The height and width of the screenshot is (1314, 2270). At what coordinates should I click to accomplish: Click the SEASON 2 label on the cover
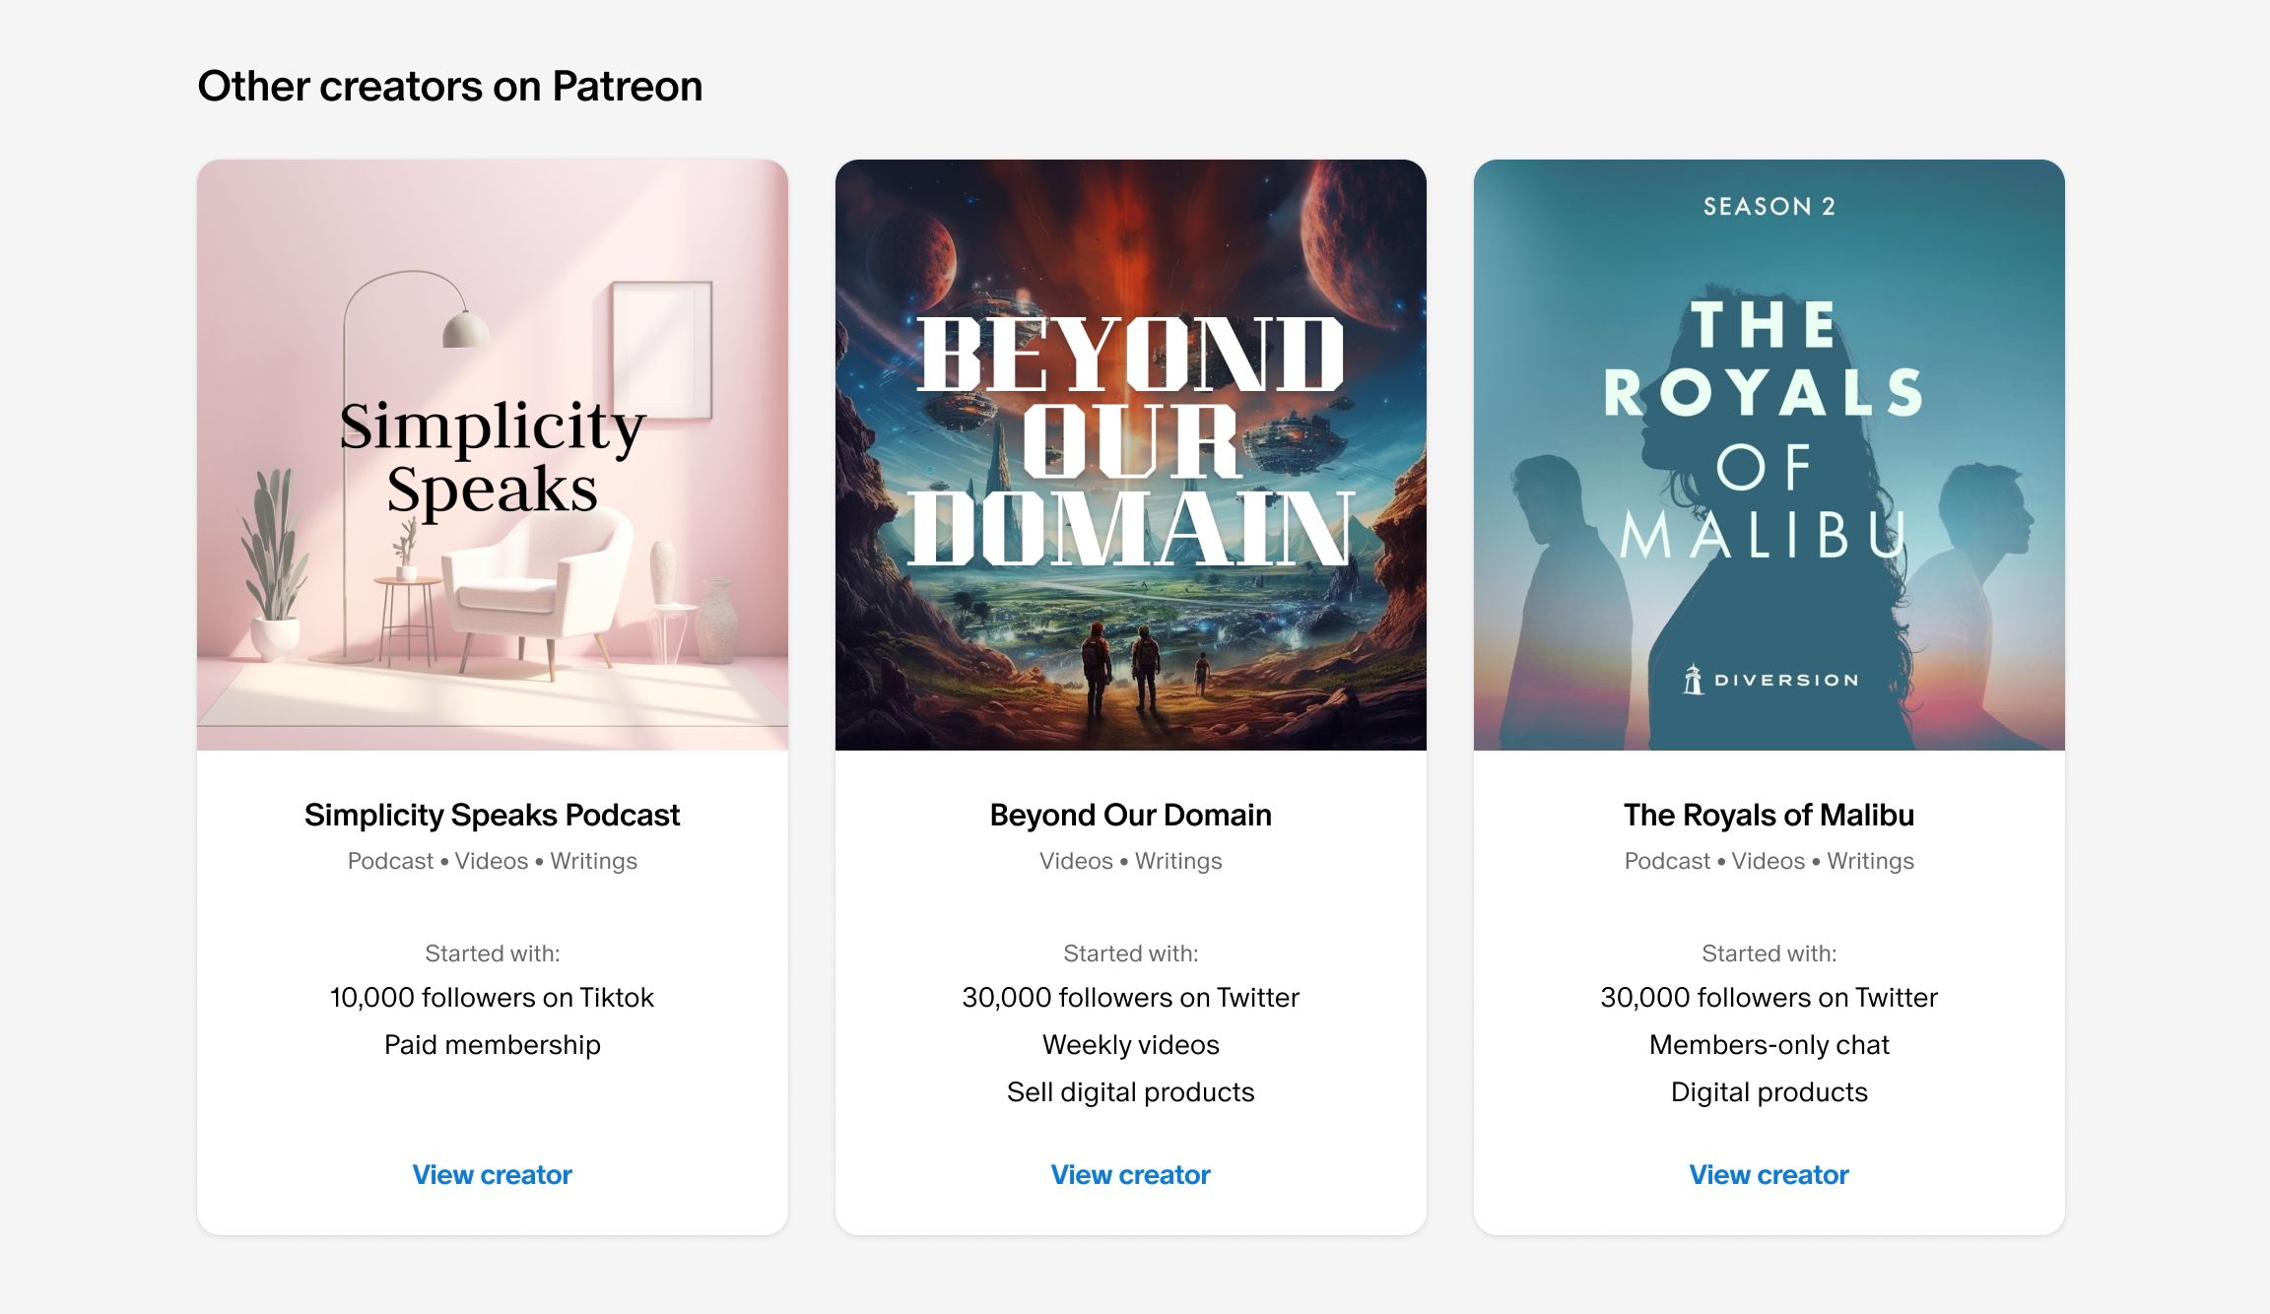coord(1768,205)
